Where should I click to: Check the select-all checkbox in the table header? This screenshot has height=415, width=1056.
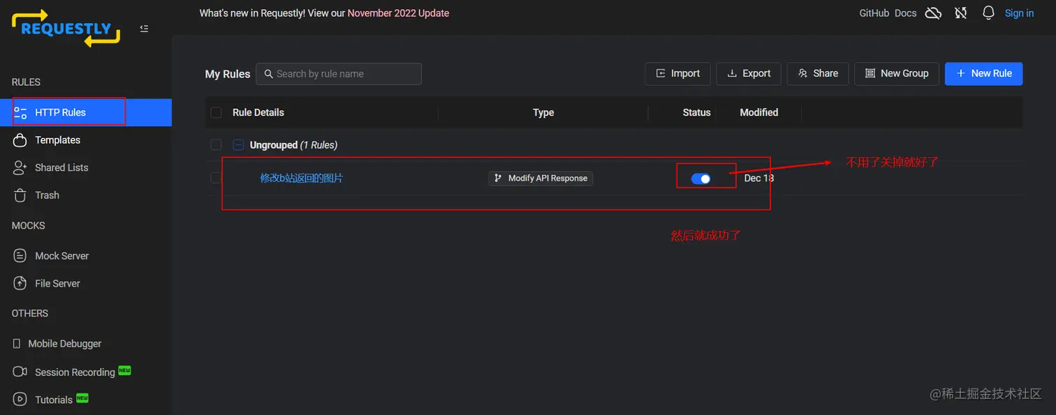[217, 112]
